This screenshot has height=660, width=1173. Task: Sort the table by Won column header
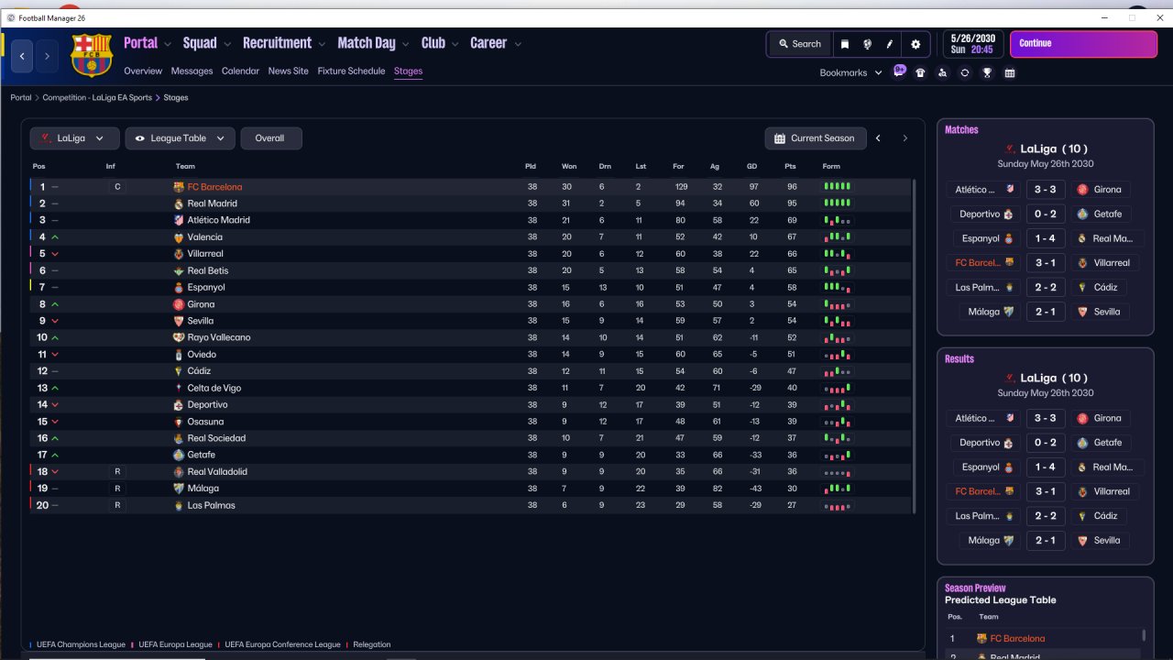569,166
